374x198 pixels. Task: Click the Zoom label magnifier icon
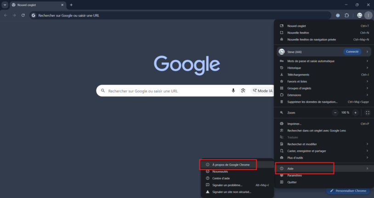[282, 113]
